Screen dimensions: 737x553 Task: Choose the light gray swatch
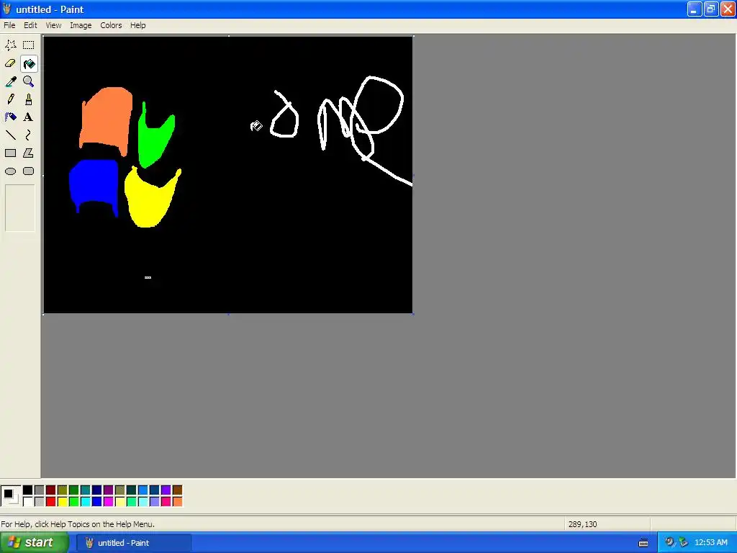pos(40,502)
